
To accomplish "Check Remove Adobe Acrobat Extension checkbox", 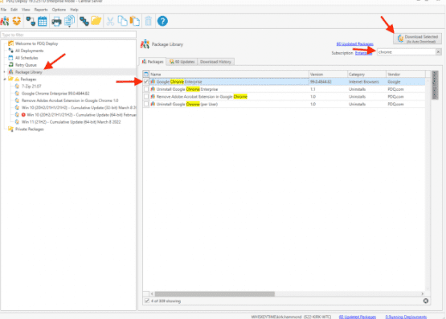I will (146, 96).
